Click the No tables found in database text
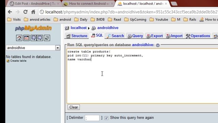This screenshot has width=218, height=123. 29,57
